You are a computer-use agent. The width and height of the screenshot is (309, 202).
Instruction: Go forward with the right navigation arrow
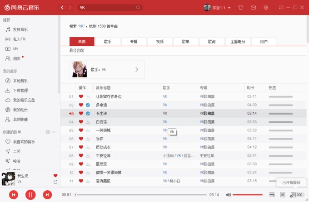coord(70,7)
